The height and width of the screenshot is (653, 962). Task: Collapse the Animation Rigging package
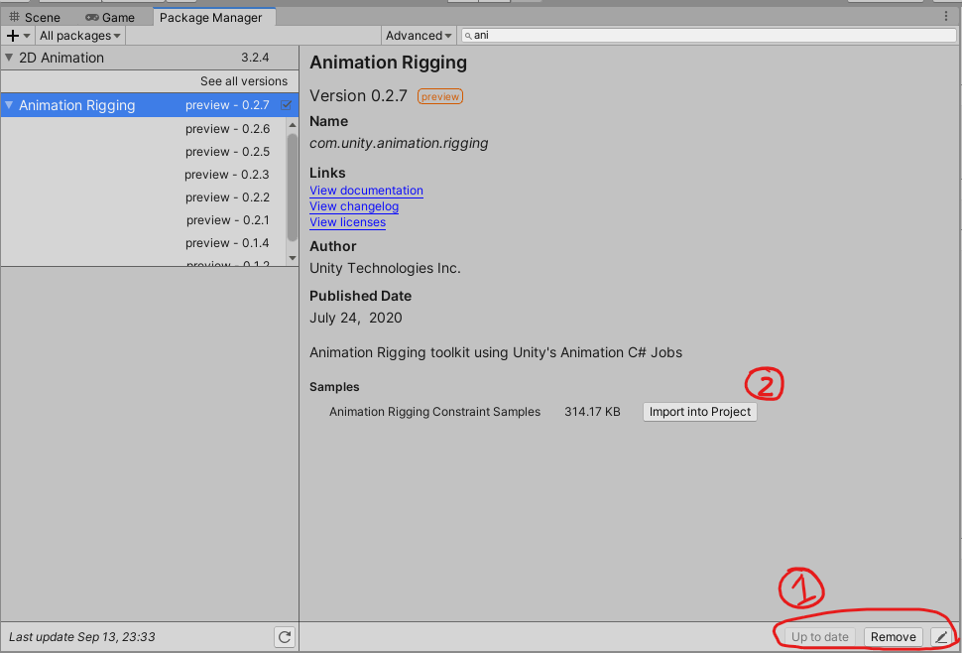point(9,105)
